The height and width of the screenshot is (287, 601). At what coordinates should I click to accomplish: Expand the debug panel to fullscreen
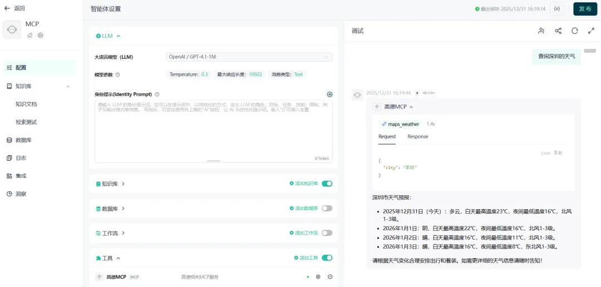click(591, 31)
